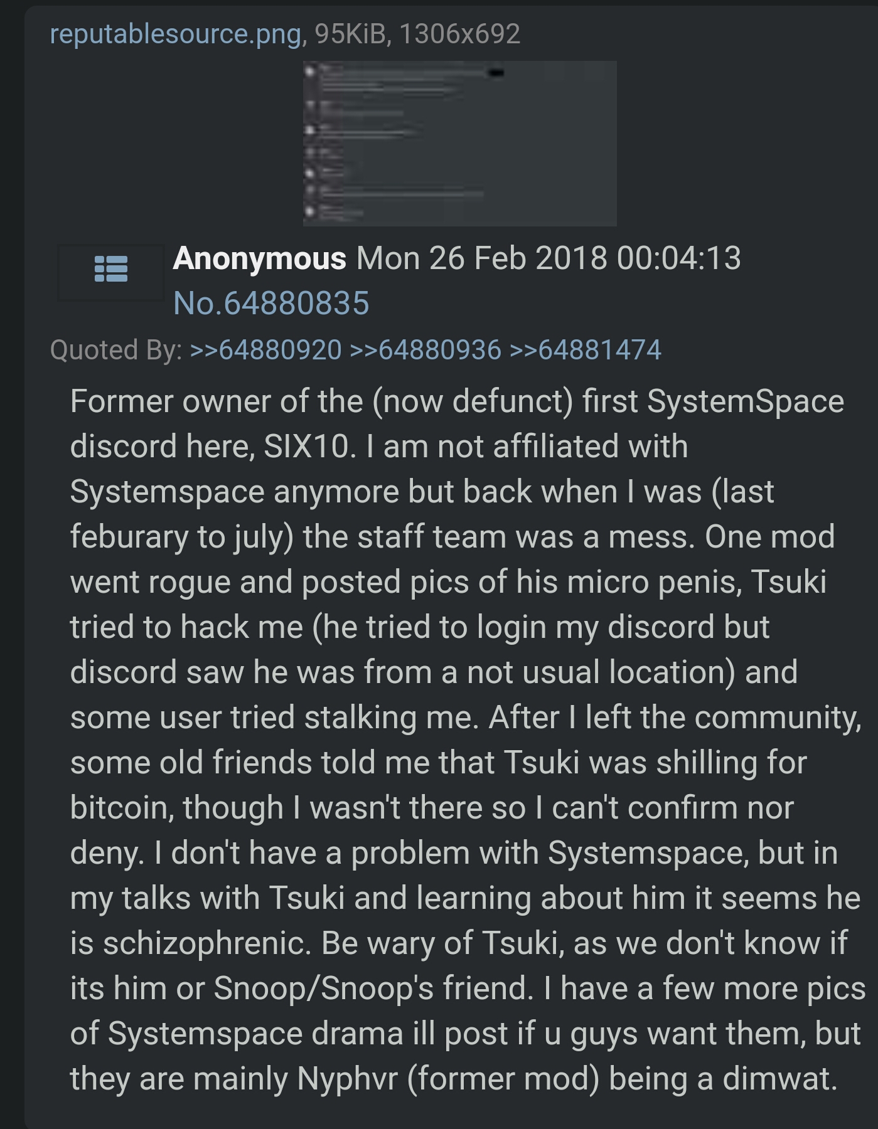
Task: Open the reputablesource.png file link
Action: 175,33
